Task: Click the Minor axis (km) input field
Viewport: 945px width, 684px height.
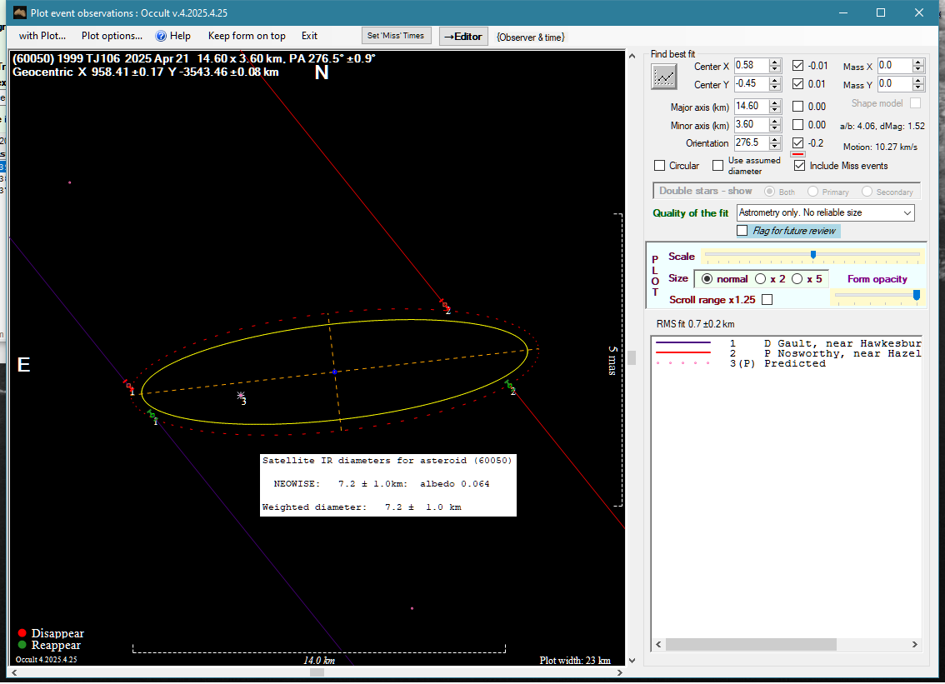Action: tap(750, 125)
